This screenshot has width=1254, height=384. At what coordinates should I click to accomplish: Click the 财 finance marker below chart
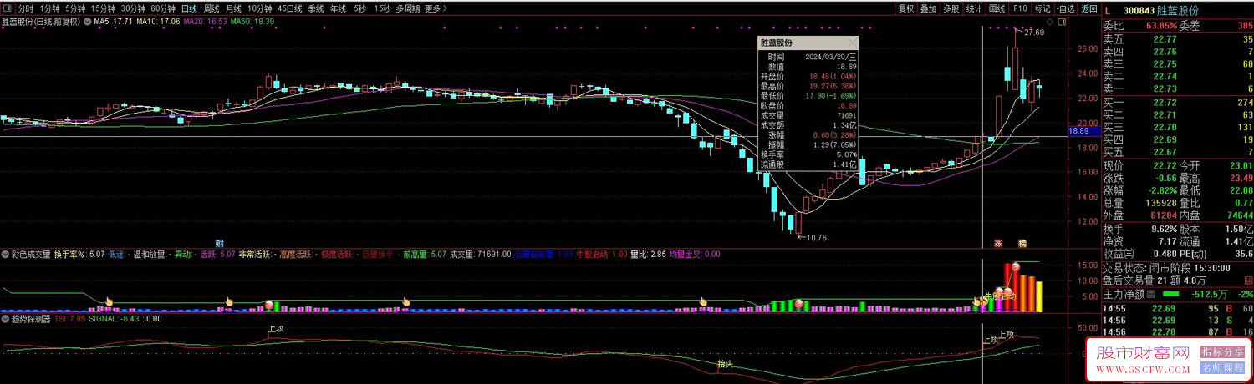[219, 243]
